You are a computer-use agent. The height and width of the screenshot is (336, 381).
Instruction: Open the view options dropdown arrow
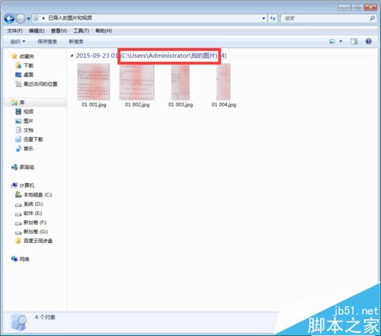(x=341, y=41)
